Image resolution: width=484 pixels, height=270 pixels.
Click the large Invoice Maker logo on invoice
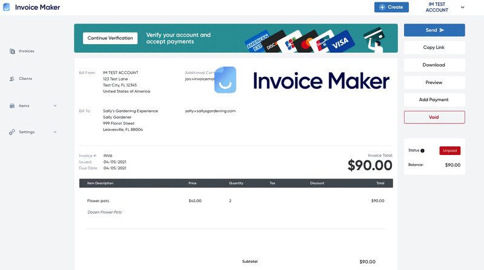click(302, 81)
